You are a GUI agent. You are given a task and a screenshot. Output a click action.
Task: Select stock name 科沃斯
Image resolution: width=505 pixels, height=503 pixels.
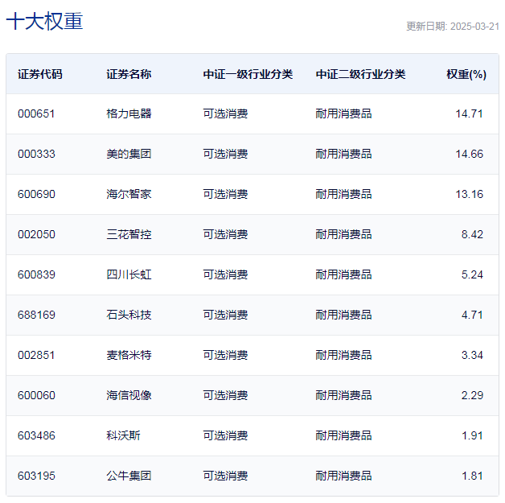tap(123, 435)
